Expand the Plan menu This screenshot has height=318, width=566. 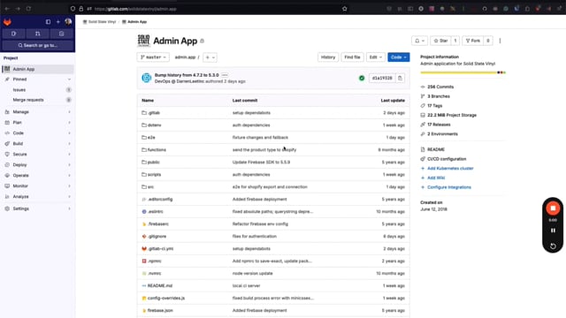coord(37,123)
